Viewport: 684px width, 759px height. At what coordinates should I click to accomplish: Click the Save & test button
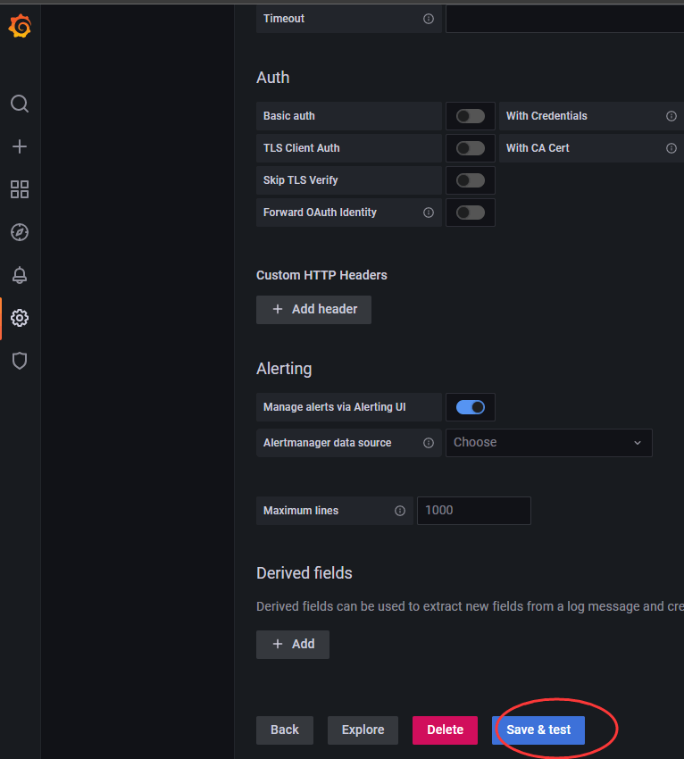click(538, 730)
